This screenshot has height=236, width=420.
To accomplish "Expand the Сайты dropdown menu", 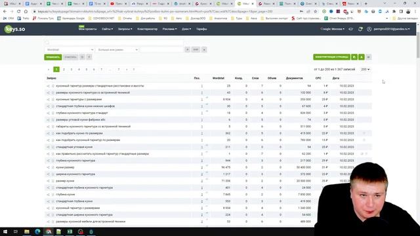I will [107, 29].
